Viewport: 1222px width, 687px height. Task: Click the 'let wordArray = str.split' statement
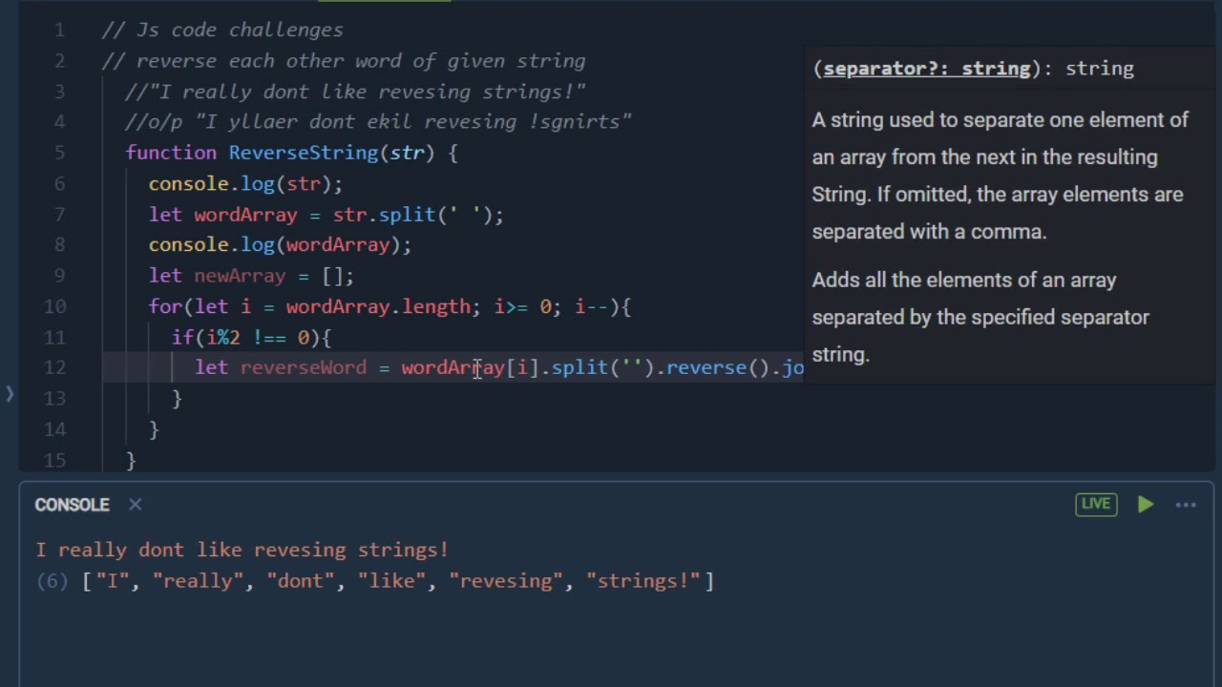[x=326, y=215]
